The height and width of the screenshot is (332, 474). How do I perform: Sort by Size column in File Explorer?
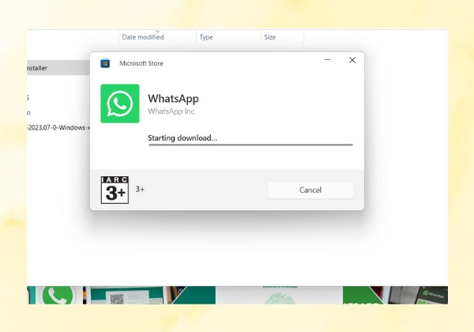click(269, 37)
